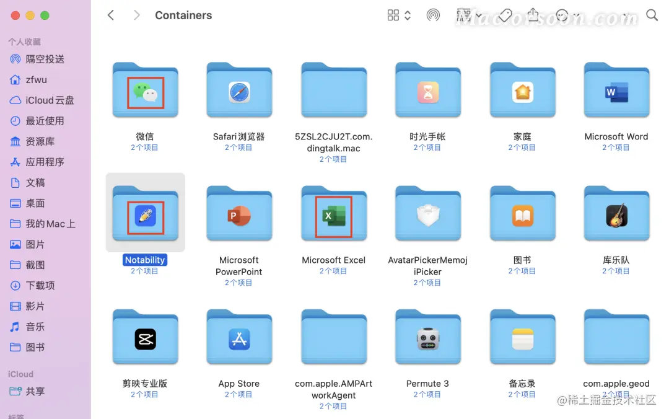Switch view via icon grid button
The width and height of the screenshot is (669, 419).
click(393, 15)
